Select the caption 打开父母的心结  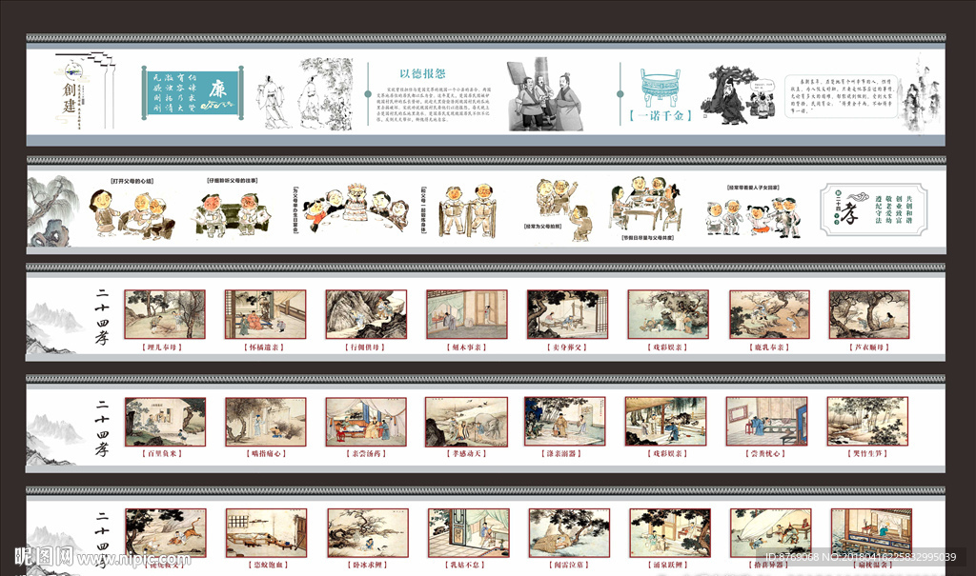click(132, 181)
